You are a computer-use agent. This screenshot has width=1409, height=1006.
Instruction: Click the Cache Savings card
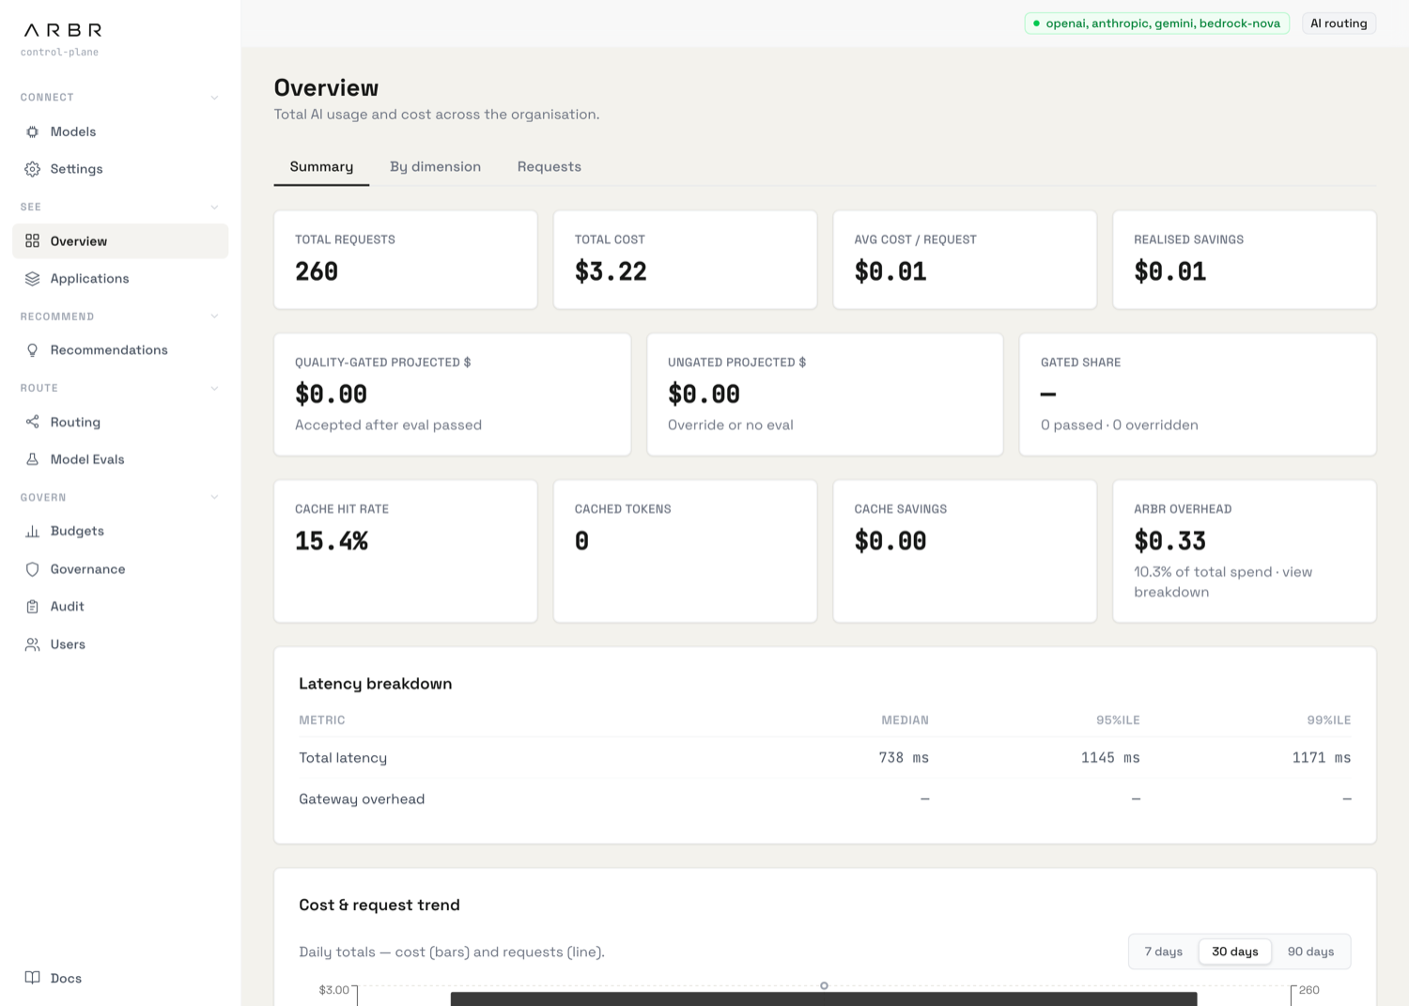(x=965, y=551)
